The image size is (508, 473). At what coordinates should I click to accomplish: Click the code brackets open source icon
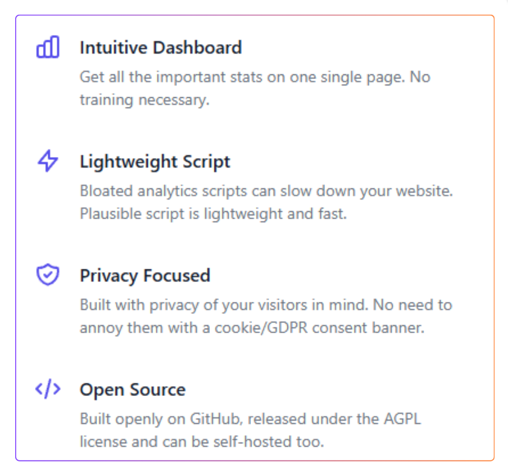click(x=48, y=388)
